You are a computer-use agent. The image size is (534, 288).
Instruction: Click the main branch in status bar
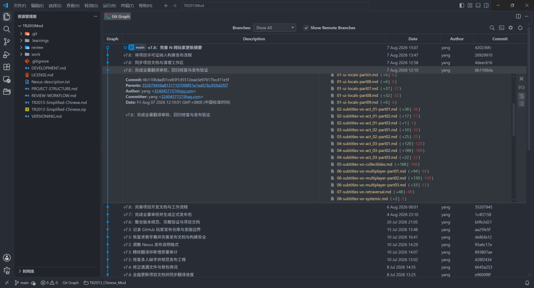22,283
